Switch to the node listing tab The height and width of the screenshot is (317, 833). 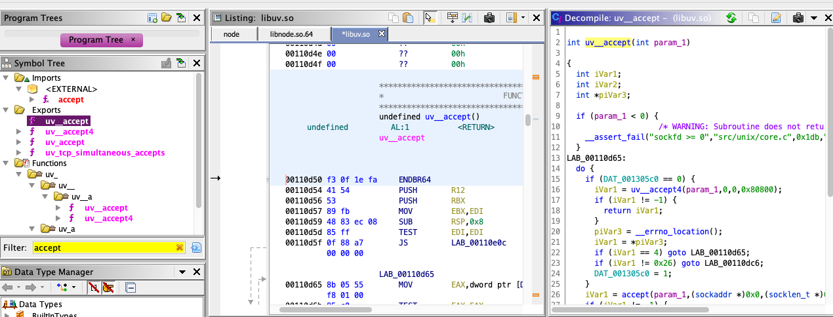click(x=232, y=33)
